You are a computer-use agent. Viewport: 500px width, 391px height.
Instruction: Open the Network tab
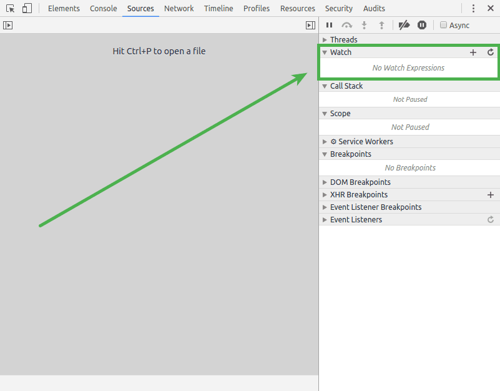tap(179, 8)
